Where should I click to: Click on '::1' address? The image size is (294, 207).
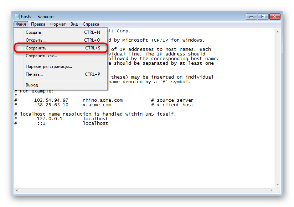(x=41, y=123)
